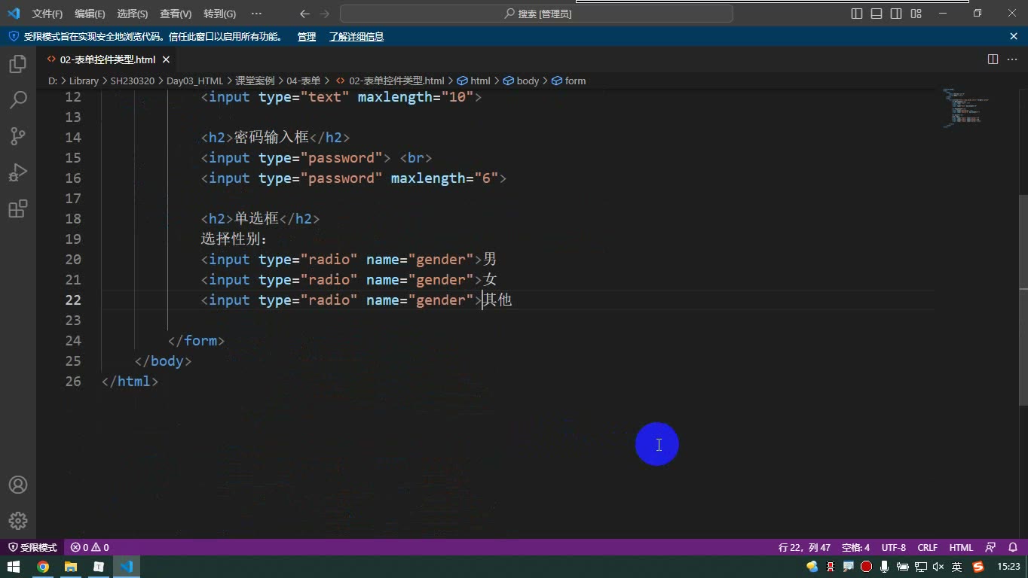Show errors and warnings count panel
The image size is (1028, 578).
[x=90, y=548]
